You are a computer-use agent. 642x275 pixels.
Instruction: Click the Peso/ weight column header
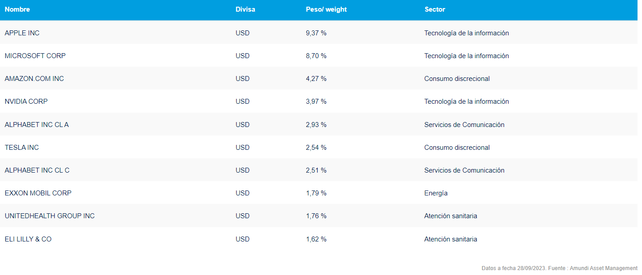(326, 9)
